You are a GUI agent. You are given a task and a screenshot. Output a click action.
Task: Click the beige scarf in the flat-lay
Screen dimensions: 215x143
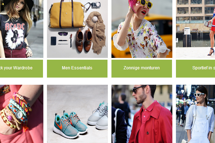click(97, 32)
